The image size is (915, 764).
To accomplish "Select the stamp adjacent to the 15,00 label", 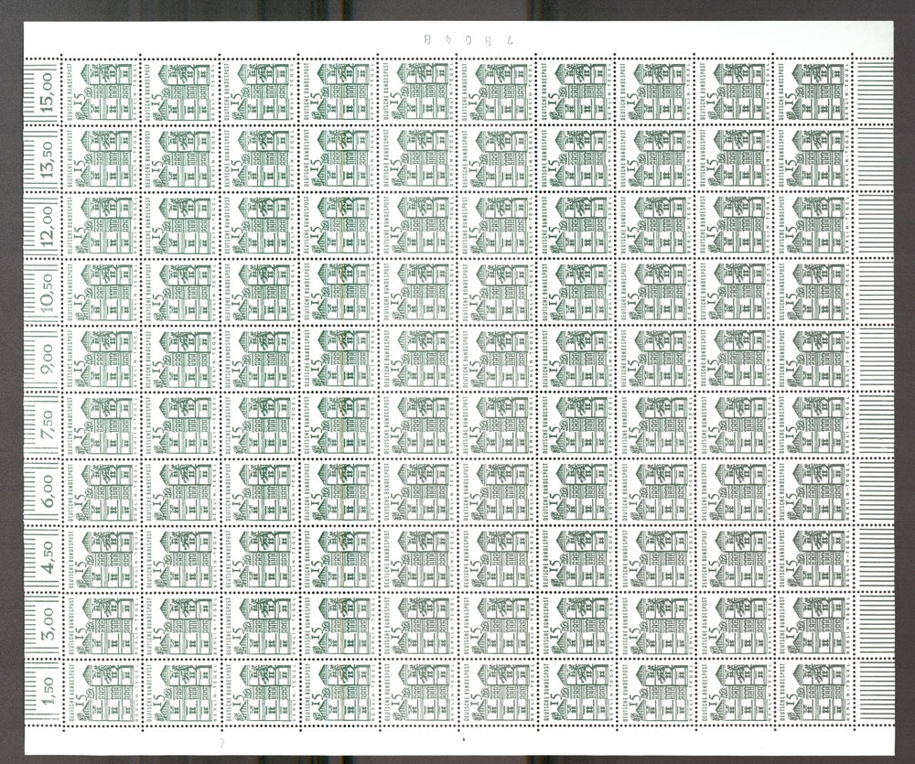I will [101, 91].
